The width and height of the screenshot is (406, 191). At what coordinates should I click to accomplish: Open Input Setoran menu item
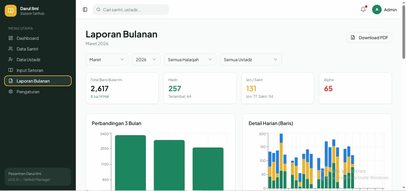tap(38, 70)
